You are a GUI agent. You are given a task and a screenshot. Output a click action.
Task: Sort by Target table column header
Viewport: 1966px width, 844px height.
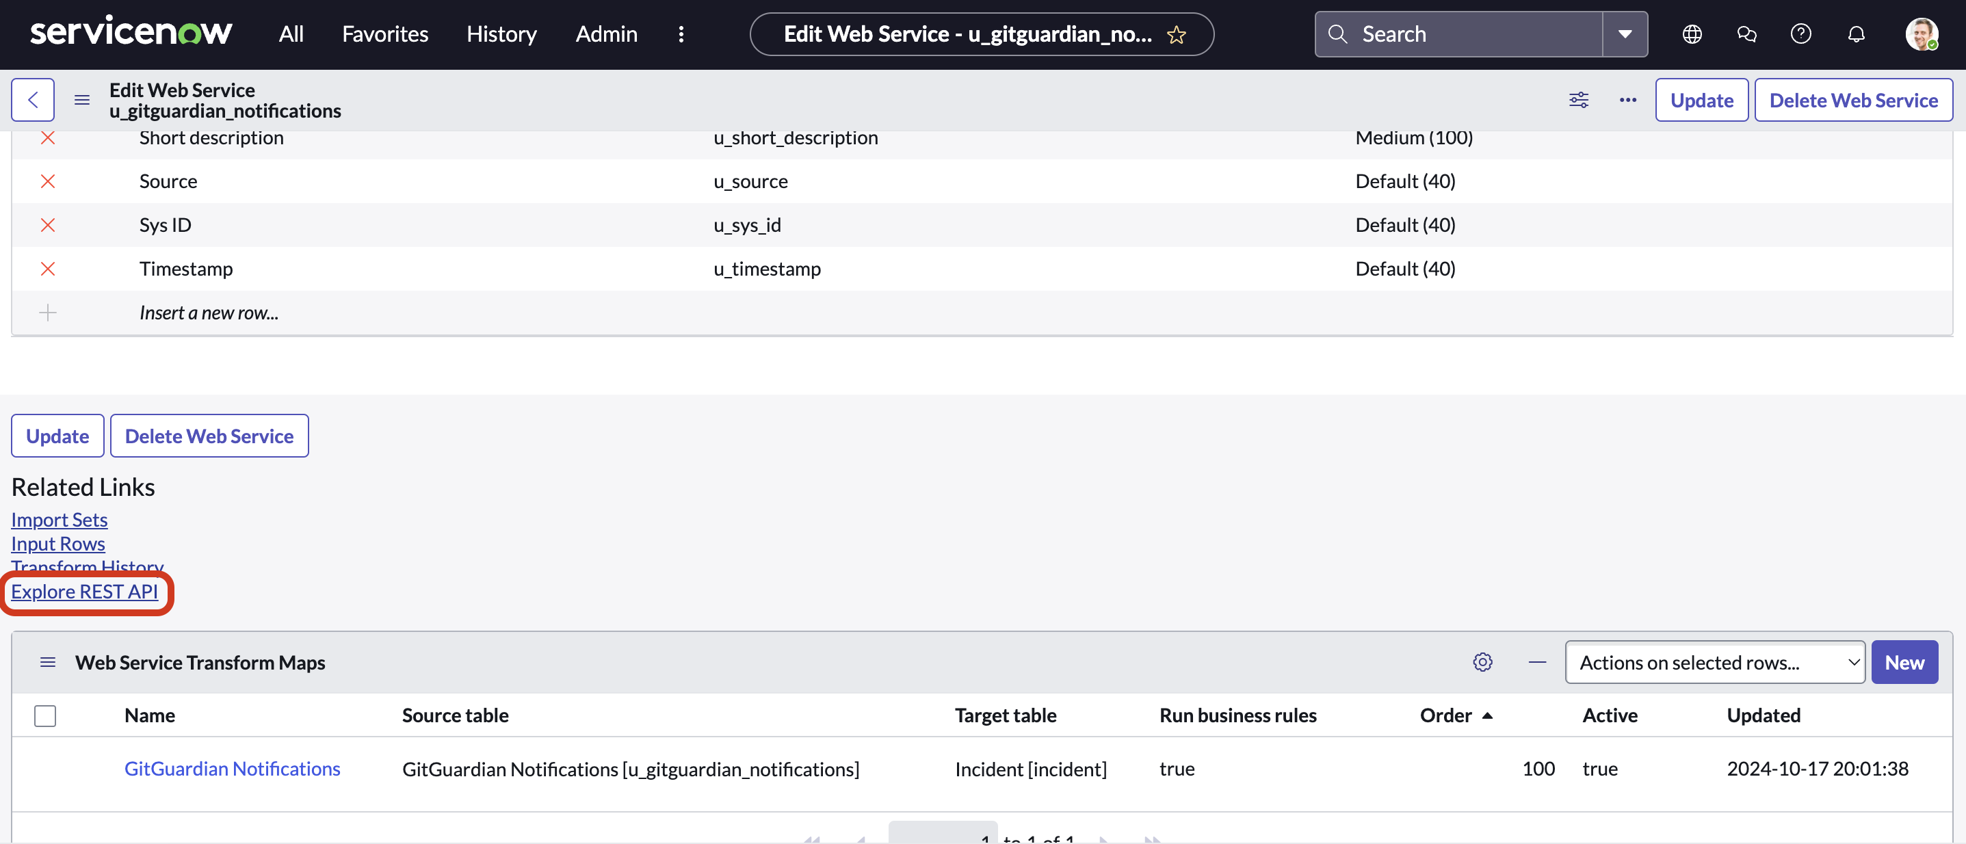point(1005,716)
